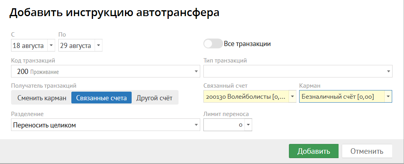This screenshot has height=164, width=404.
Task: Open the "С" start date dropdown arrow
Action: (51, 46)
